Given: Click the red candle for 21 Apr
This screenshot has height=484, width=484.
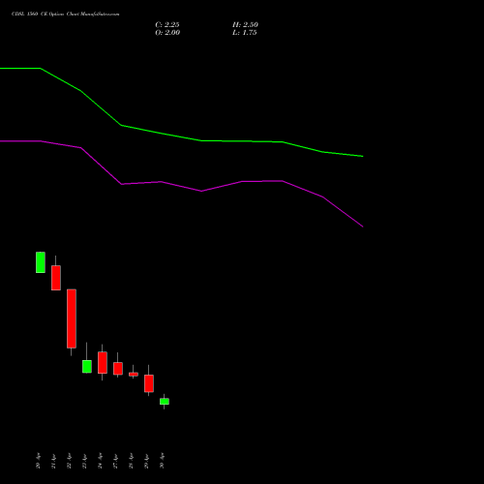Looking at the screenshot, I should pos(56,278).
